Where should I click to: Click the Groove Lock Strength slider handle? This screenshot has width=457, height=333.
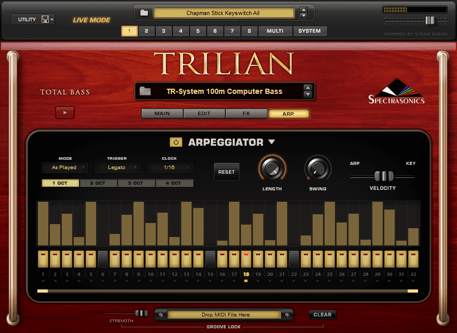[x=141, y=313]
